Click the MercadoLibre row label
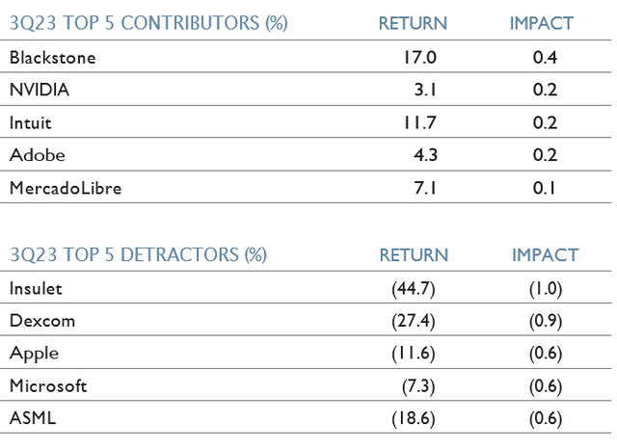 (x=65, y=188)
